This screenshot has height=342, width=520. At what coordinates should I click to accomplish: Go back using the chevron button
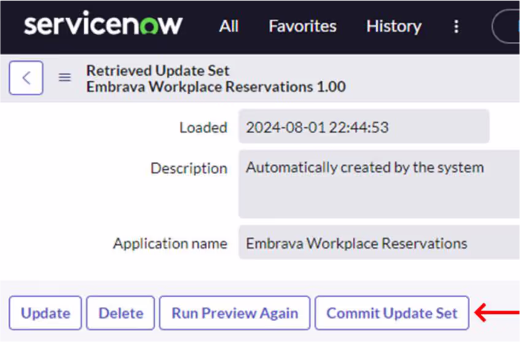[26, 78]
